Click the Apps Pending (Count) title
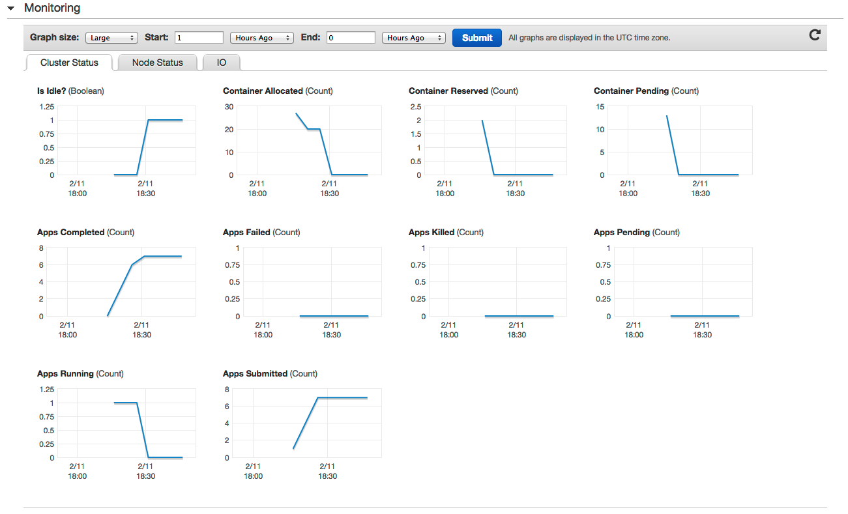The image size is (848, 514). [637, 233]
